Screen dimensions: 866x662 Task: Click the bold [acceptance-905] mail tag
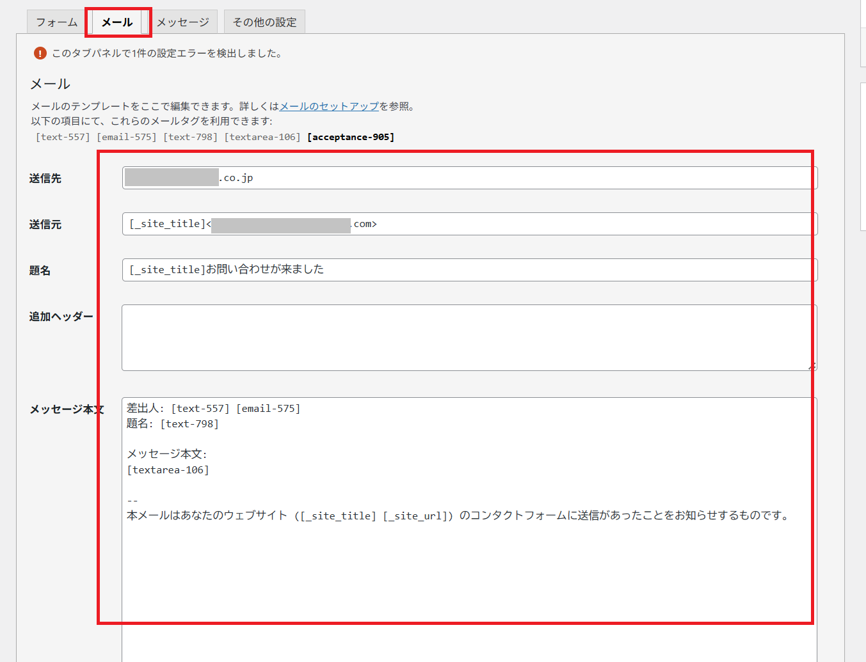(x=351, y=137)
